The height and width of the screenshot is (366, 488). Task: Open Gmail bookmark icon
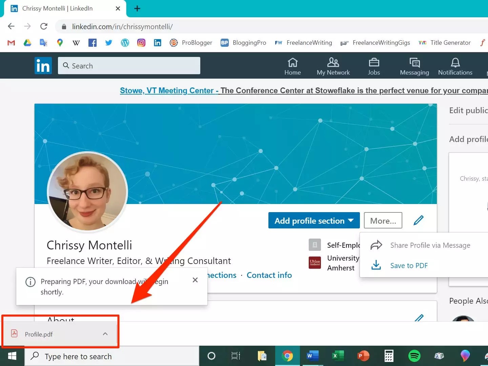(x=11, y=43)
